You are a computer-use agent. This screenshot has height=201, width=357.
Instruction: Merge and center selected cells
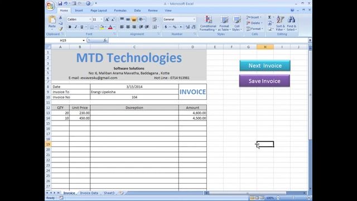tap(155, 27)
